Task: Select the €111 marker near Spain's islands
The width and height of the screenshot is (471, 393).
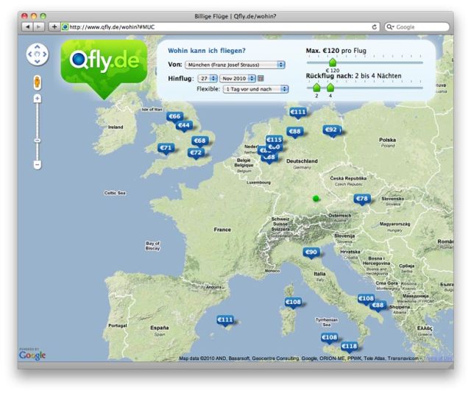Action: (225, 321)
